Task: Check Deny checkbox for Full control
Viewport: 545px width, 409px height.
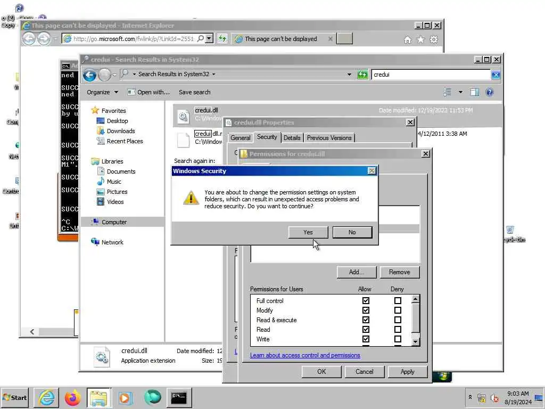Action: tap(398, 300)
